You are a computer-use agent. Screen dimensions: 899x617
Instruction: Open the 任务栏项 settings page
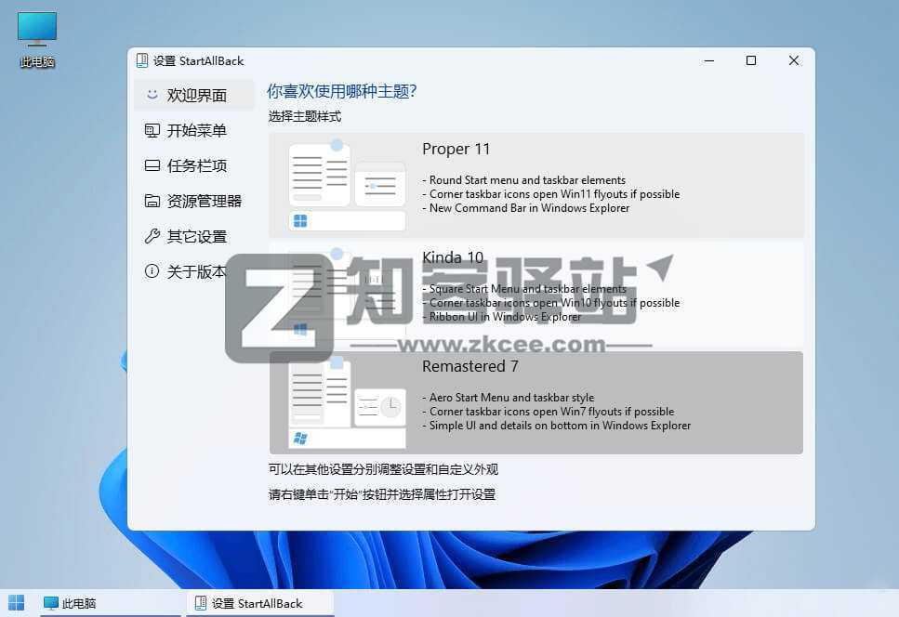[185, 165]
